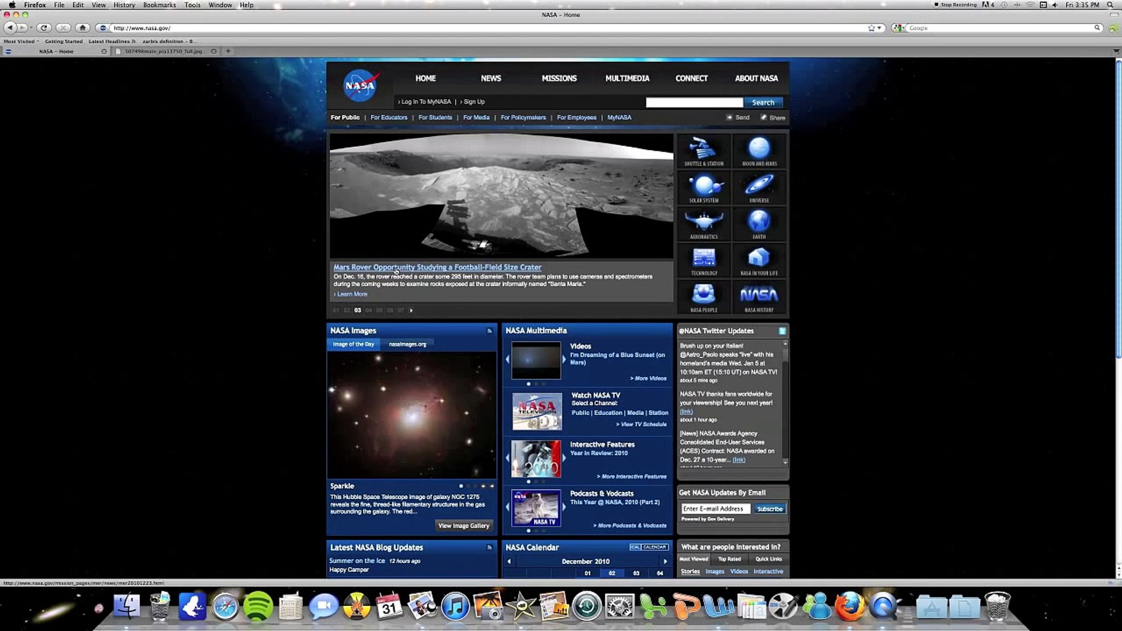Click the Firefox back button
1122x631 pixels.
tap(10, 27)
